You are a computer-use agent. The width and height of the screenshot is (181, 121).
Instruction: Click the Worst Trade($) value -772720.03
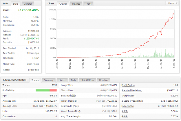point(111,101)
